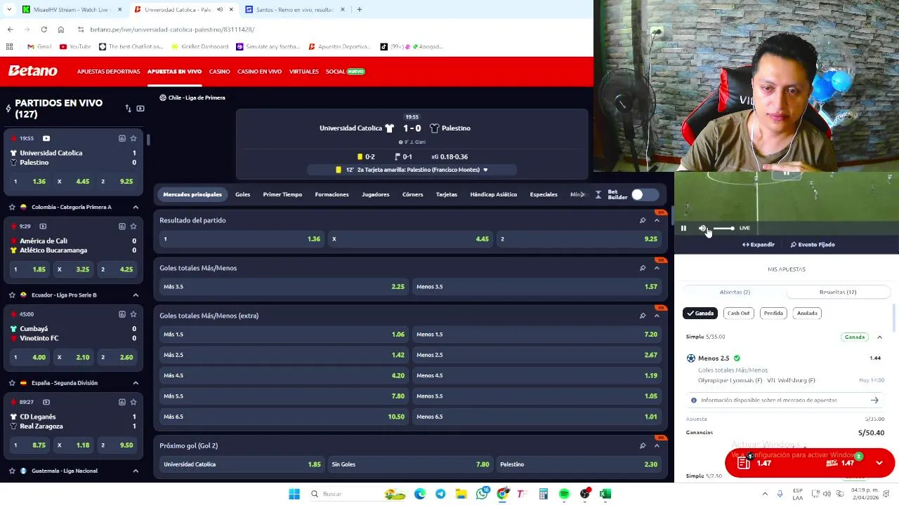Select Menos 2.5 odds 2.67
899x505 pixels.
coord(537,355)
